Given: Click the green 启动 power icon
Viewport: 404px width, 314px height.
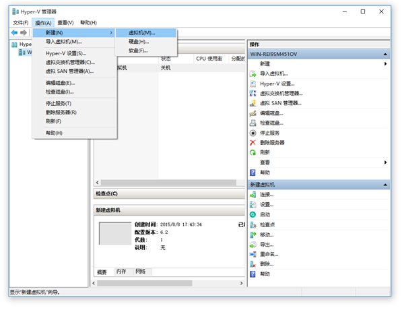Looking at the screenshot, I should (252, 214).
